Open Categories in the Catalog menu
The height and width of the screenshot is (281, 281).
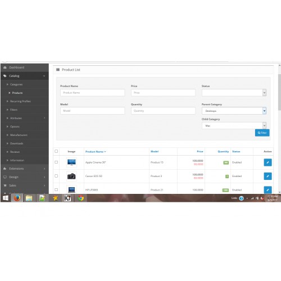16,84
